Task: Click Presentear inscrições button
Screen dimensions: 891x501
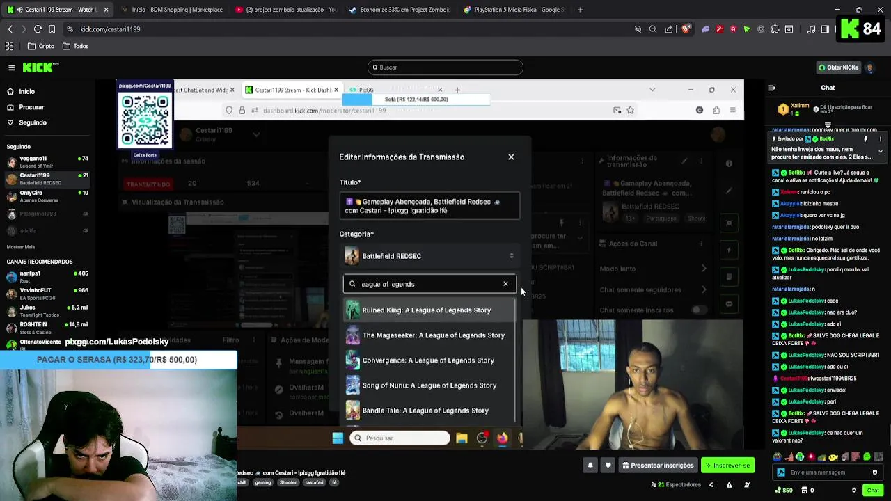Action: click(658, 466)
